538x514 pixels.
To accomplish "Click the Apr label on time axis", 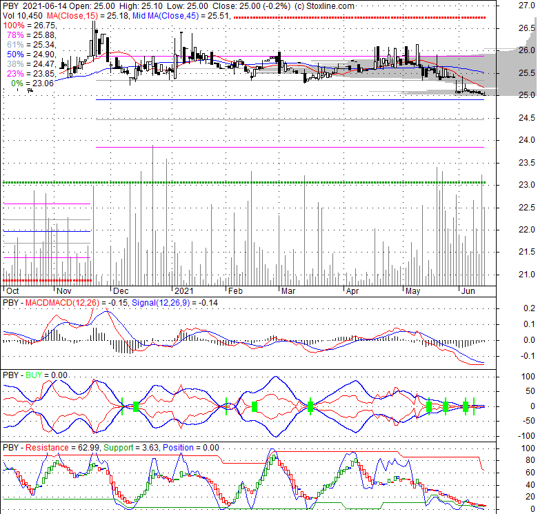I will (352, 291).
